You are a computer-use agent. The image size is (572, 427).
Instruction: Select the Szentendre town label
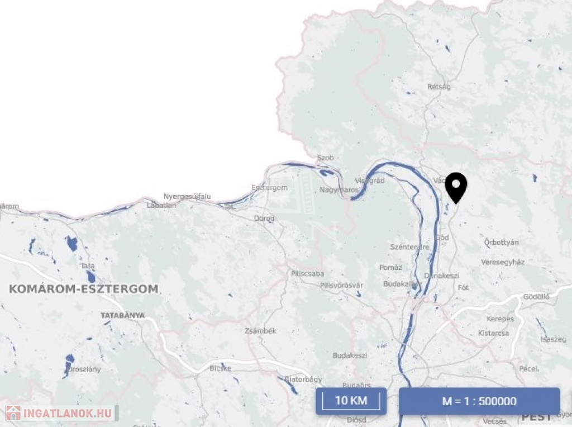pos(409,247)
